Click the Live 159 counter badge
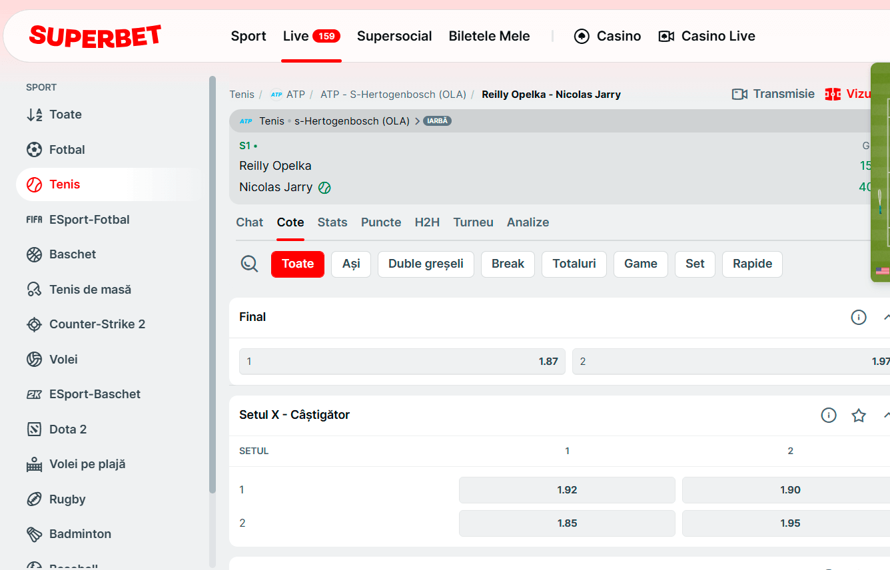Viewport: 890px width, 570px height. coord(326,36)
